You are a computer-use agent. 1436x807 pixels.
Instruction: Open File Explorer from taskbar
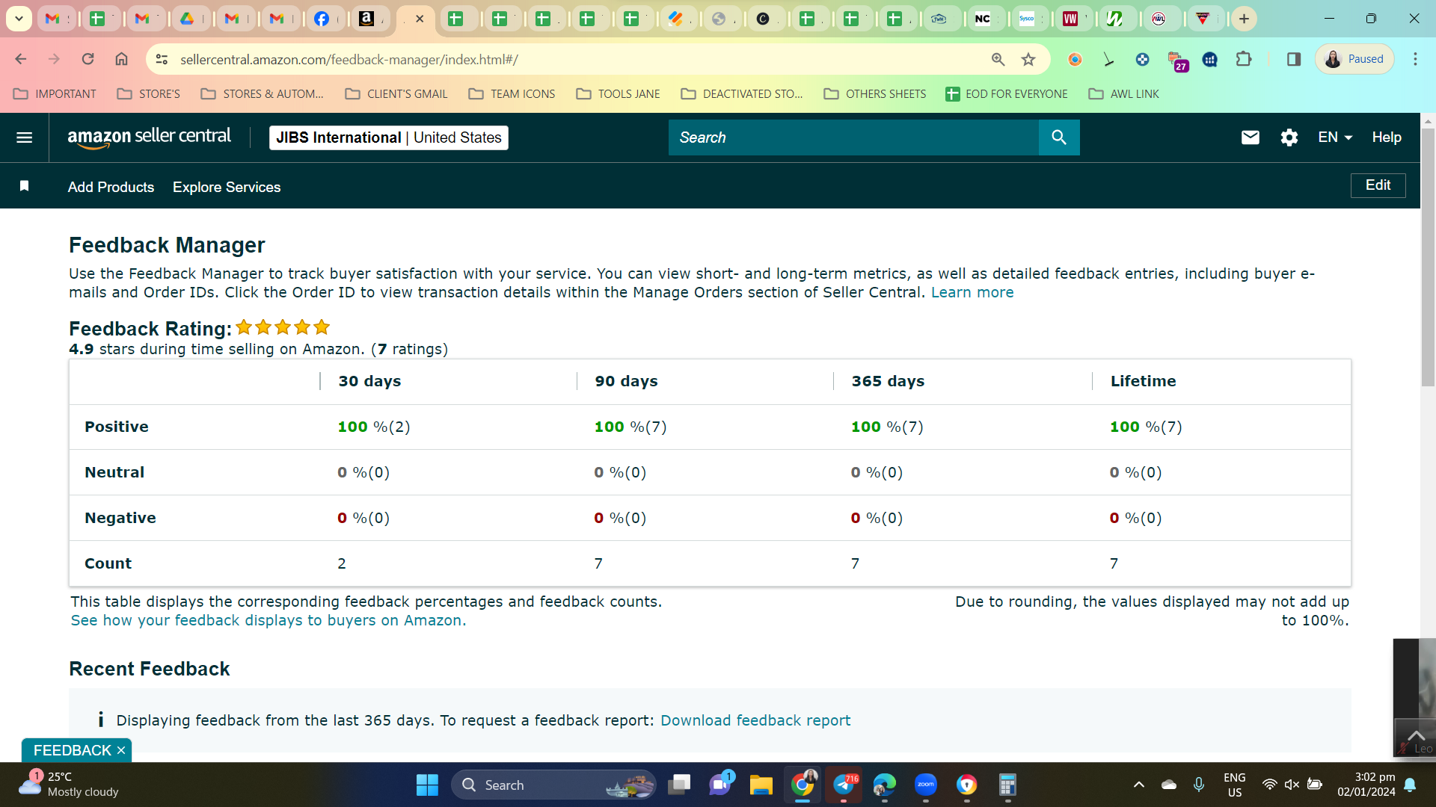(x=761, y=785)
